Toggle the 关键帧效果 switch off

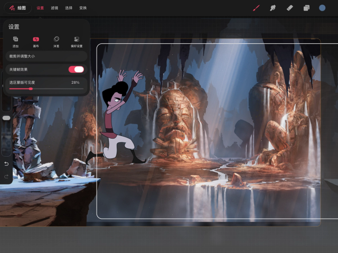pyautogui.click(x=76, y=69)
